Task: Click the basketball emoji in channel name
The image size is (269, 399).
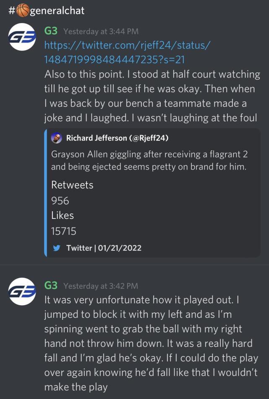Action: [x=23, y=11]
